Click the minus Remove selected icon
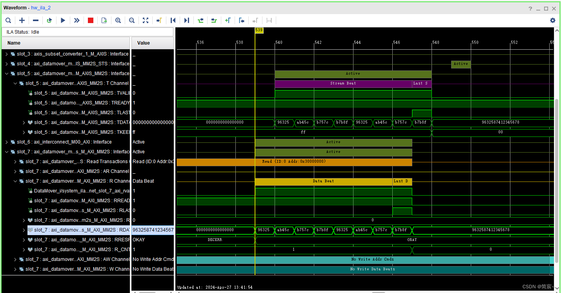The width and height of the screenshot is (561, 293). pos(36,20)
